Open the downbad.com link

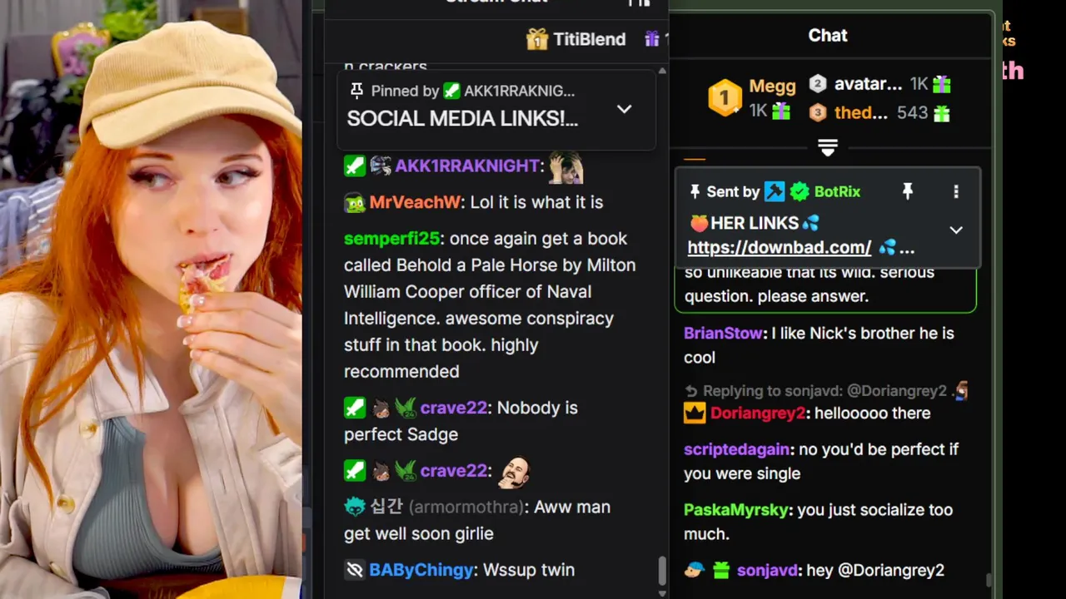click(780, 247)
